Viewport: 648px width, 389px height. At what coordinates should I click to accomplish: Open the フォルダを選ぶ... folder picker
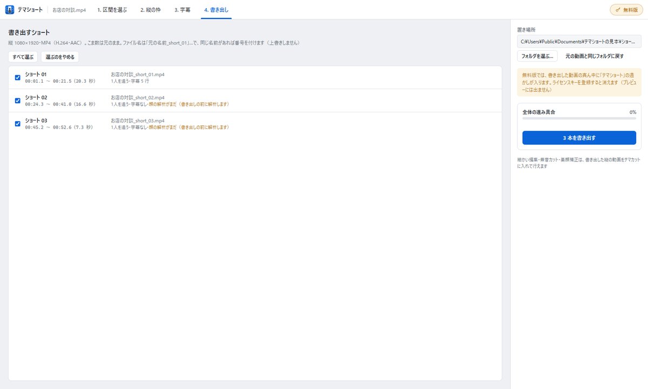click(x=537, y=56)
